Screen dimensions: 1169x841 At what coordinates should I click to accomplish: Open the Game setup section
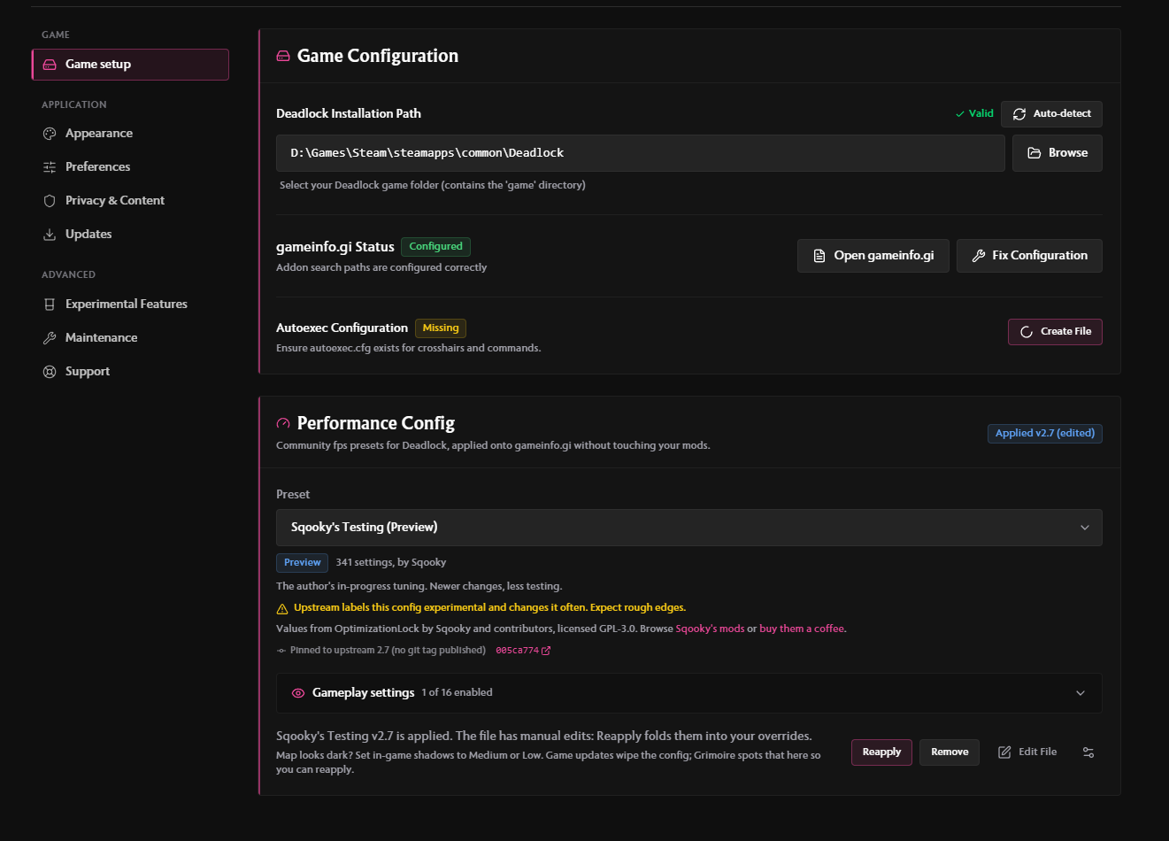130,65
